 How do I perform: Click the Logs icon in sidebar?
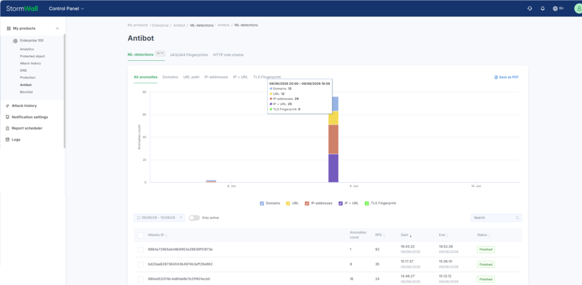pyautogui.click(x=8, y=140)
